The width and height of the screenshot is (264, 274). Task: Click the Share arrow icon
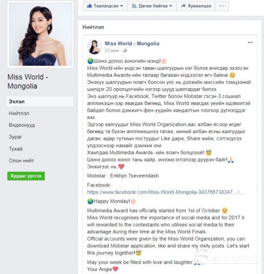[183, 6]
